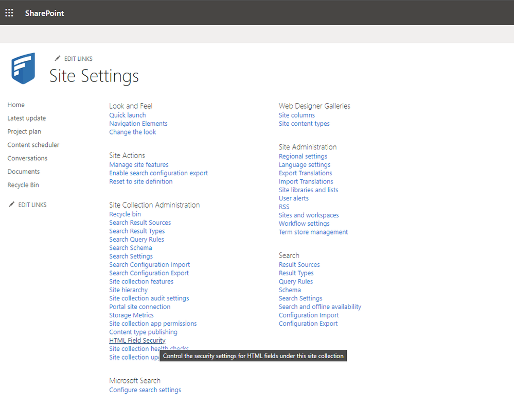Open Conversations in left navigation
Screen dimensions: 514x405
coord(28,158)
